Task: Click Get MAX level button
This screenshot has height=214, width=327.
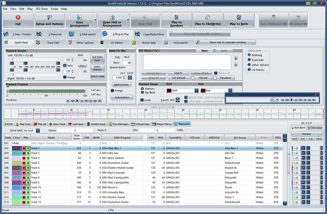Action: (x=97, y=59)
